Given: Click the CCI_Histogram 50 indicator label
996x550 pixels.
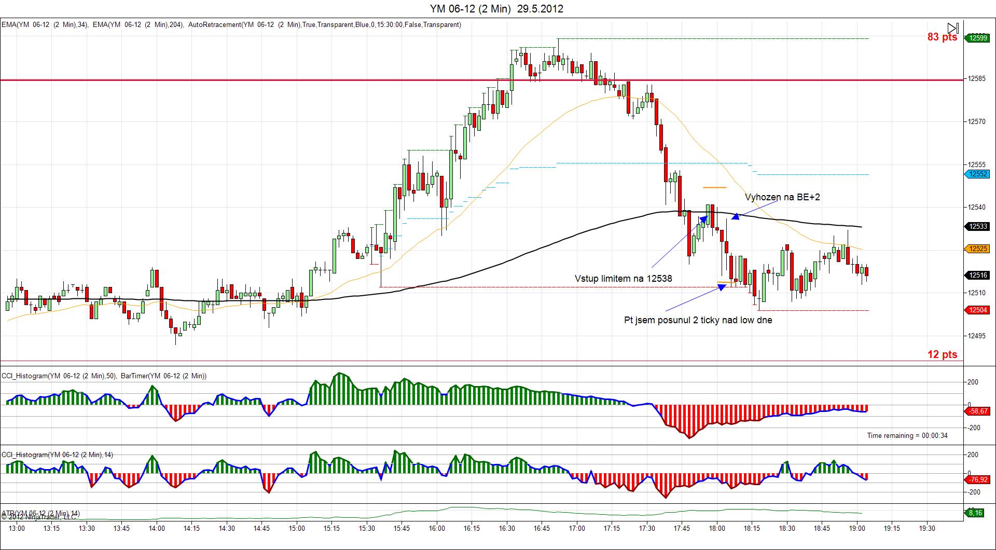Looking at the screenshot, I should click(x=59, y=376).
